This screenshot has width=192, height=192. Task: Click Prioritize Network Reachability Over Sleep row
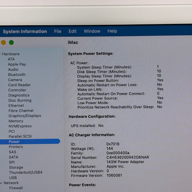(120, 107)
